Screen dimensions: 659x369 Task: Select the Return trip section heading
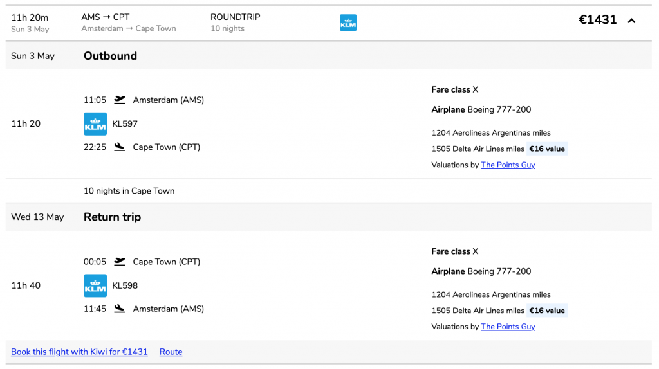point(112,217)
